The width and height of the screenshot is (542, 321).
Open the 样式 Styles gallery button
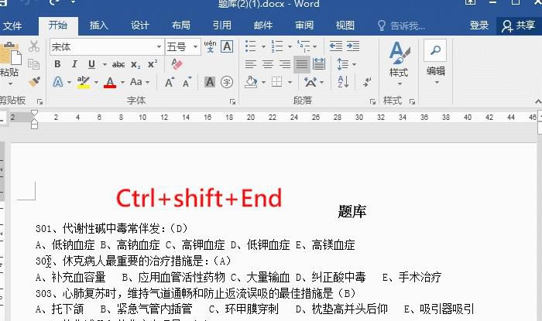coord(399,63)
